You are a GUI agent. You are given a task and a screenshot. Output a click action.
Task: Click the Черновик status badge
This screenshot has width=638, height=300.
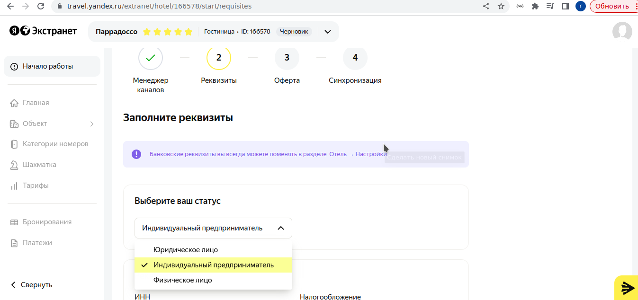(294, 32)
